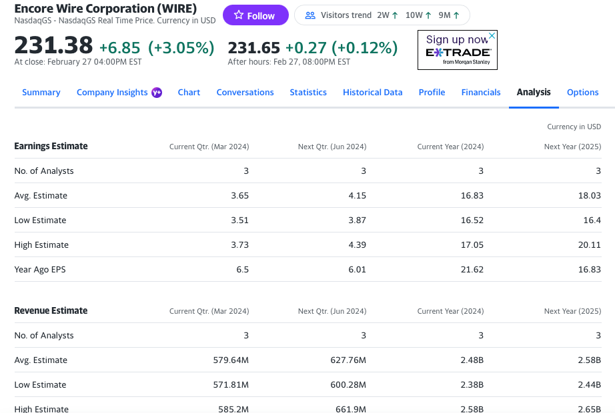Screen dimensions: 615x413
Task: Click the Encore Wire Corporation (WIRE) heading
Action: [x=105, y=9]
